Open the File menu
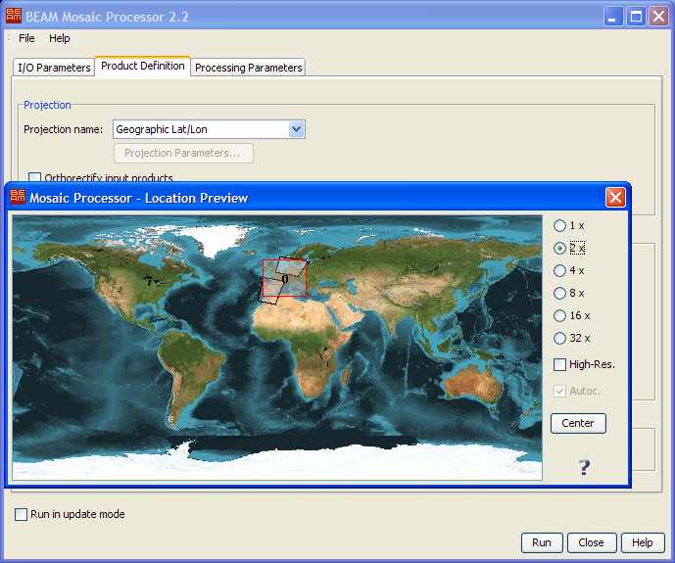 [x=26, y=38]
